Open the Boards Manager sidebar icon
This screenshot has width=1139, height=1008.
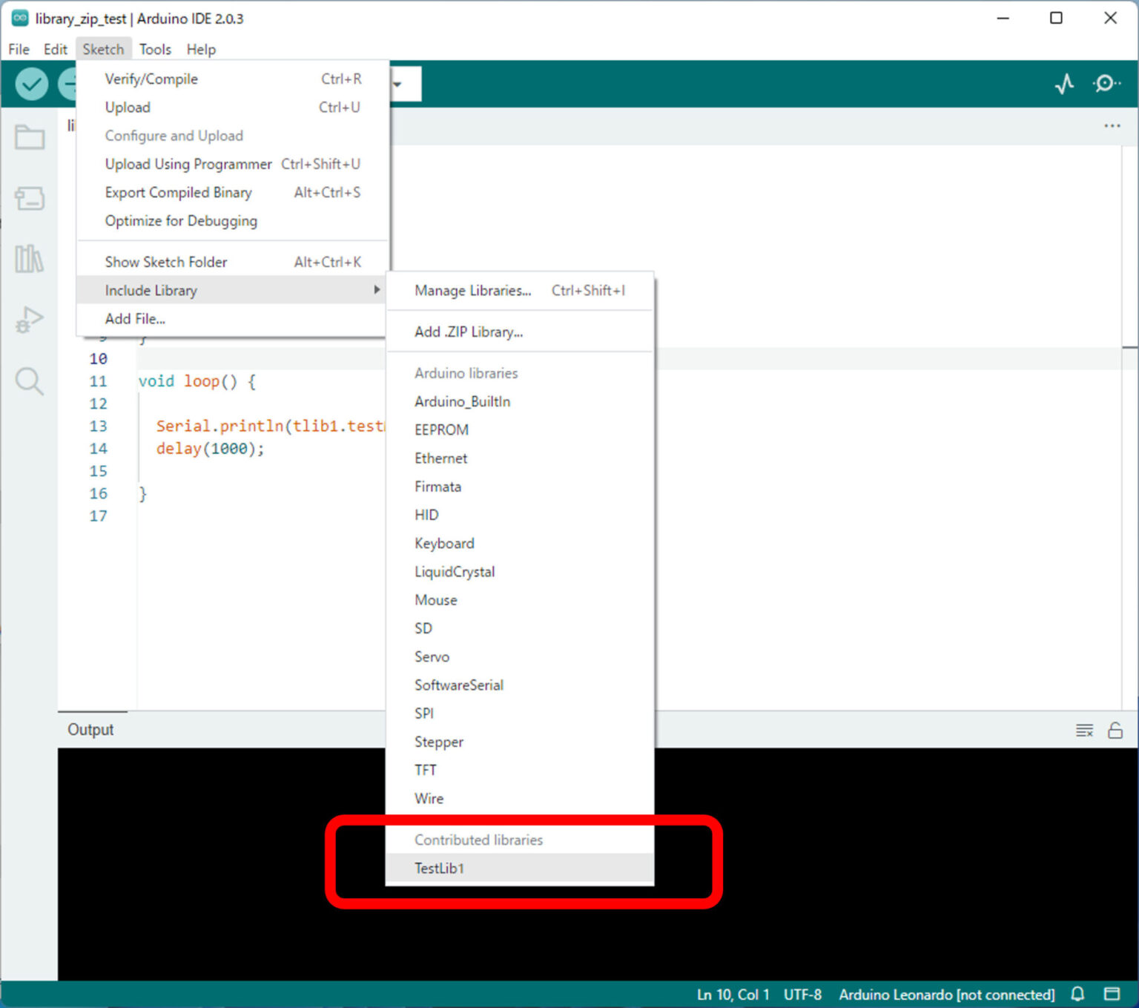29,198
